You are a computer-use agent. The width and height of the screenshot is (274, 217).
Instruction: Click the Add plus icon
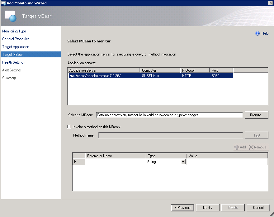(236, 147)
